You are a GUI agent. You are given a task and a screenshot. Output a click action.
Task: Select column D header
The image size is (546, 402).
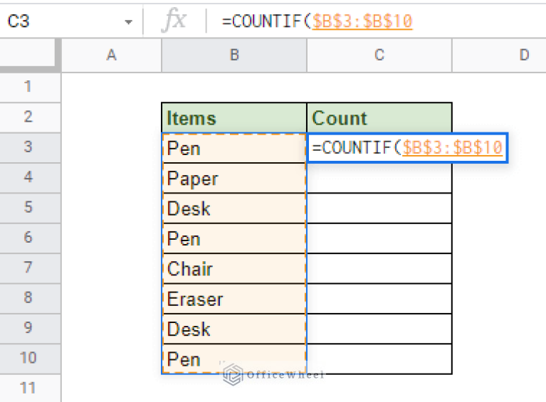(523, 55)
